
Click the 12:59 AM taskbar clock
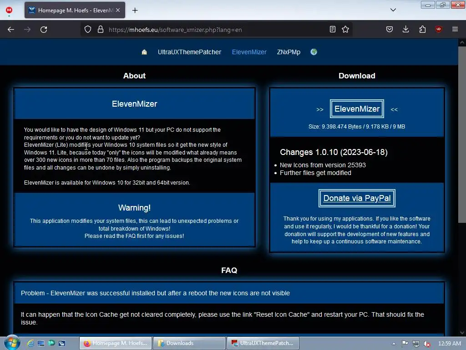pos(450,344)
